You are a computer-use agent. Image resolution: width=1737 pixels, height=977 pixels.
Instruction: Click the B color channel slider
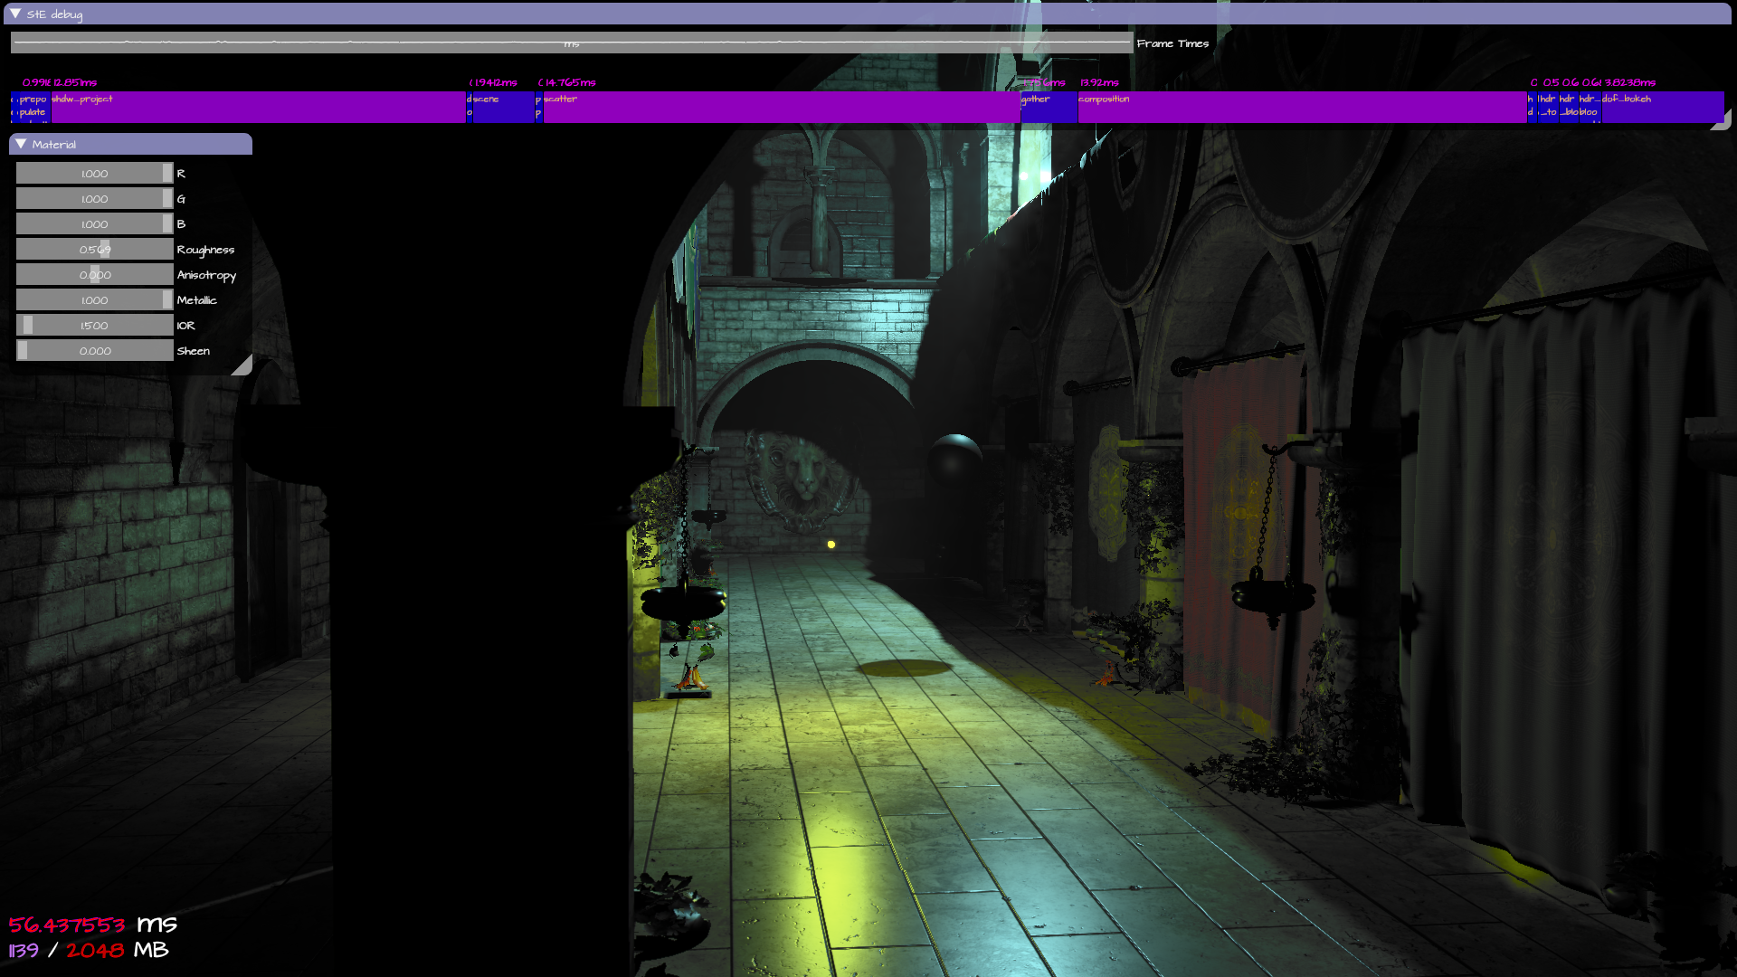[x=94, y=224]
